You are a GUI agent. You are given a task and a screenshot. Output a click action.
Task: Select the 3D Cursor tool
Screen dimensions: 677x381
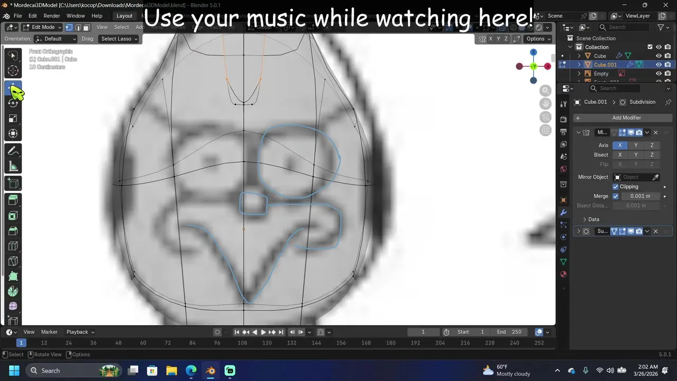[13, 70]
